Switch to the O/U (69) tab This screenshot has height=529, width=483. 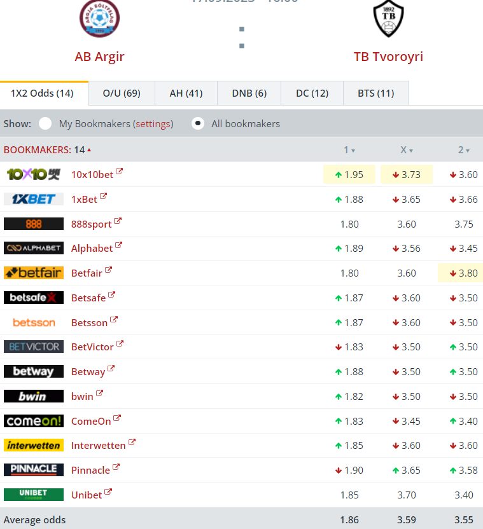tap(122, 93)
